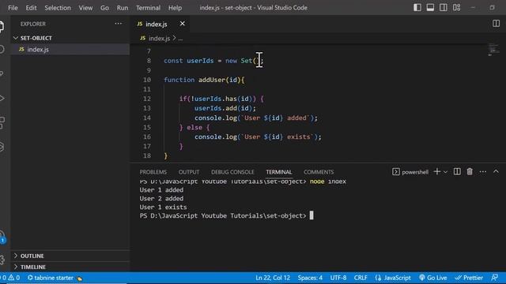Screen dimensions: 506x284
Task: Click the editor minimap
Action: point(493,49)
